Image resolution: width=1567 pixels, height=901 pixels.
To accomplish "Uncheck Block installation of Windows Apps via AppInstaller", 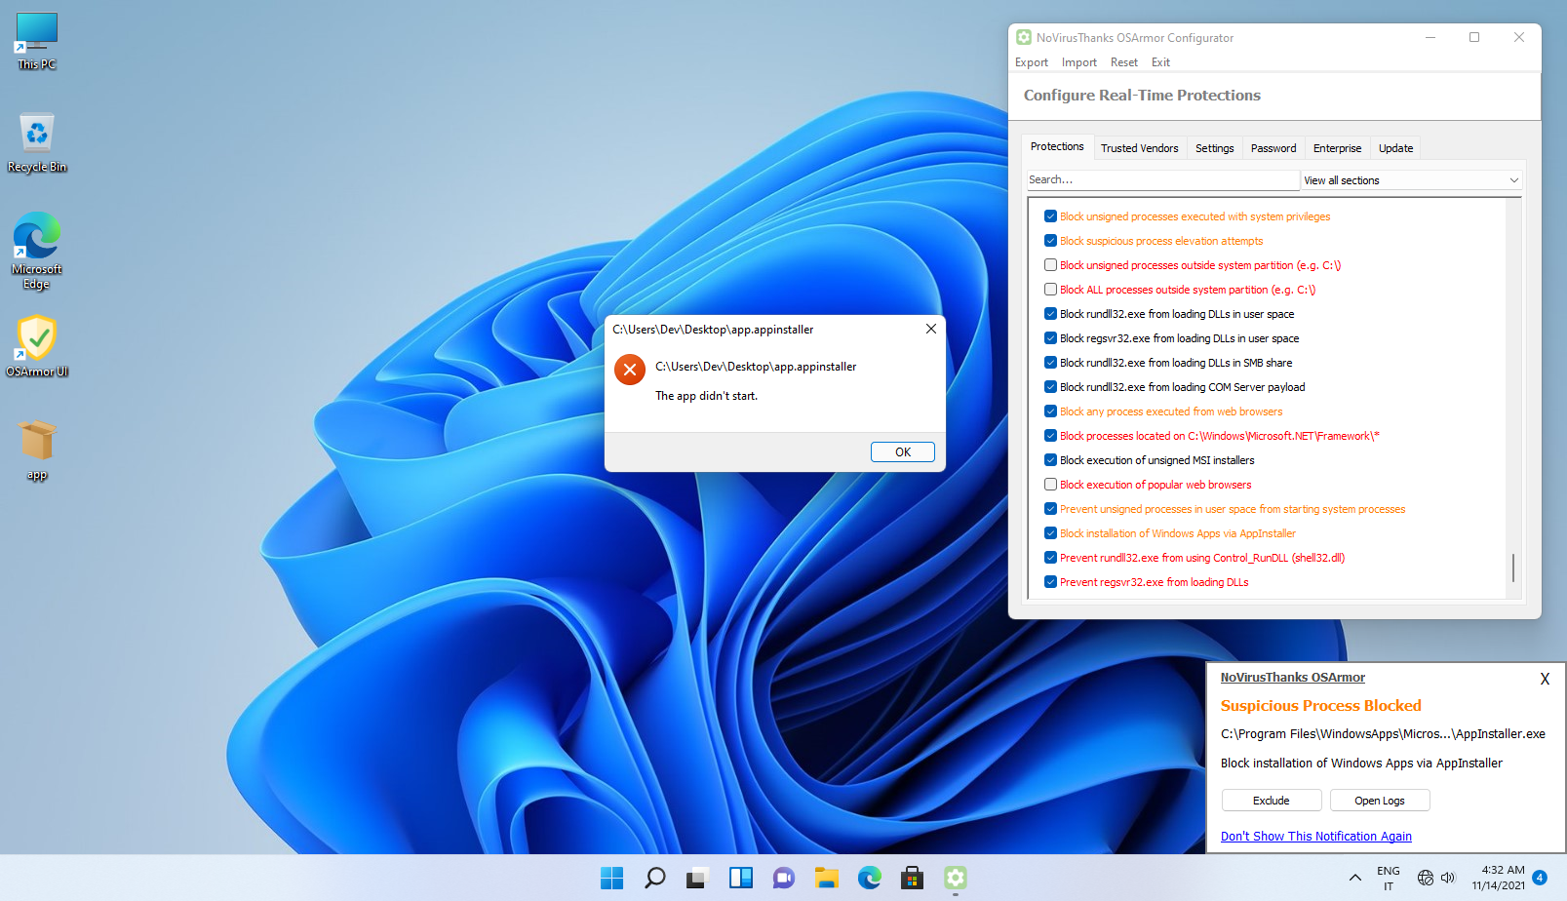I will [x=1050, y=533].
